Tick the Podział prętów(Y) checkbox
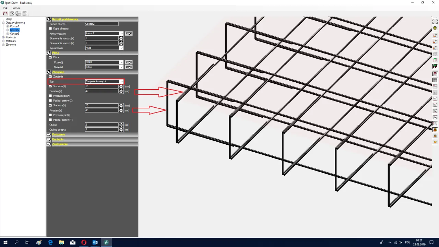The height and width of the screenshot is (247, 439). [51, 120]
